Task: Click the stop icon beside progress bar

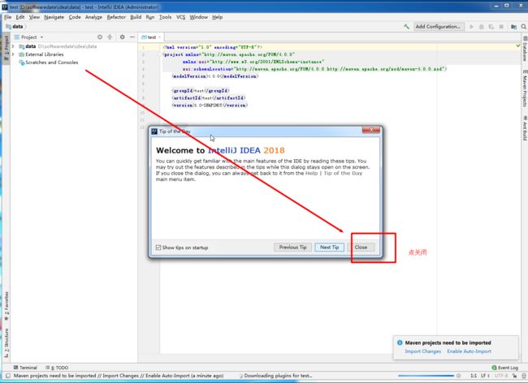Action: pyautogui.click(x=459, y=376)
